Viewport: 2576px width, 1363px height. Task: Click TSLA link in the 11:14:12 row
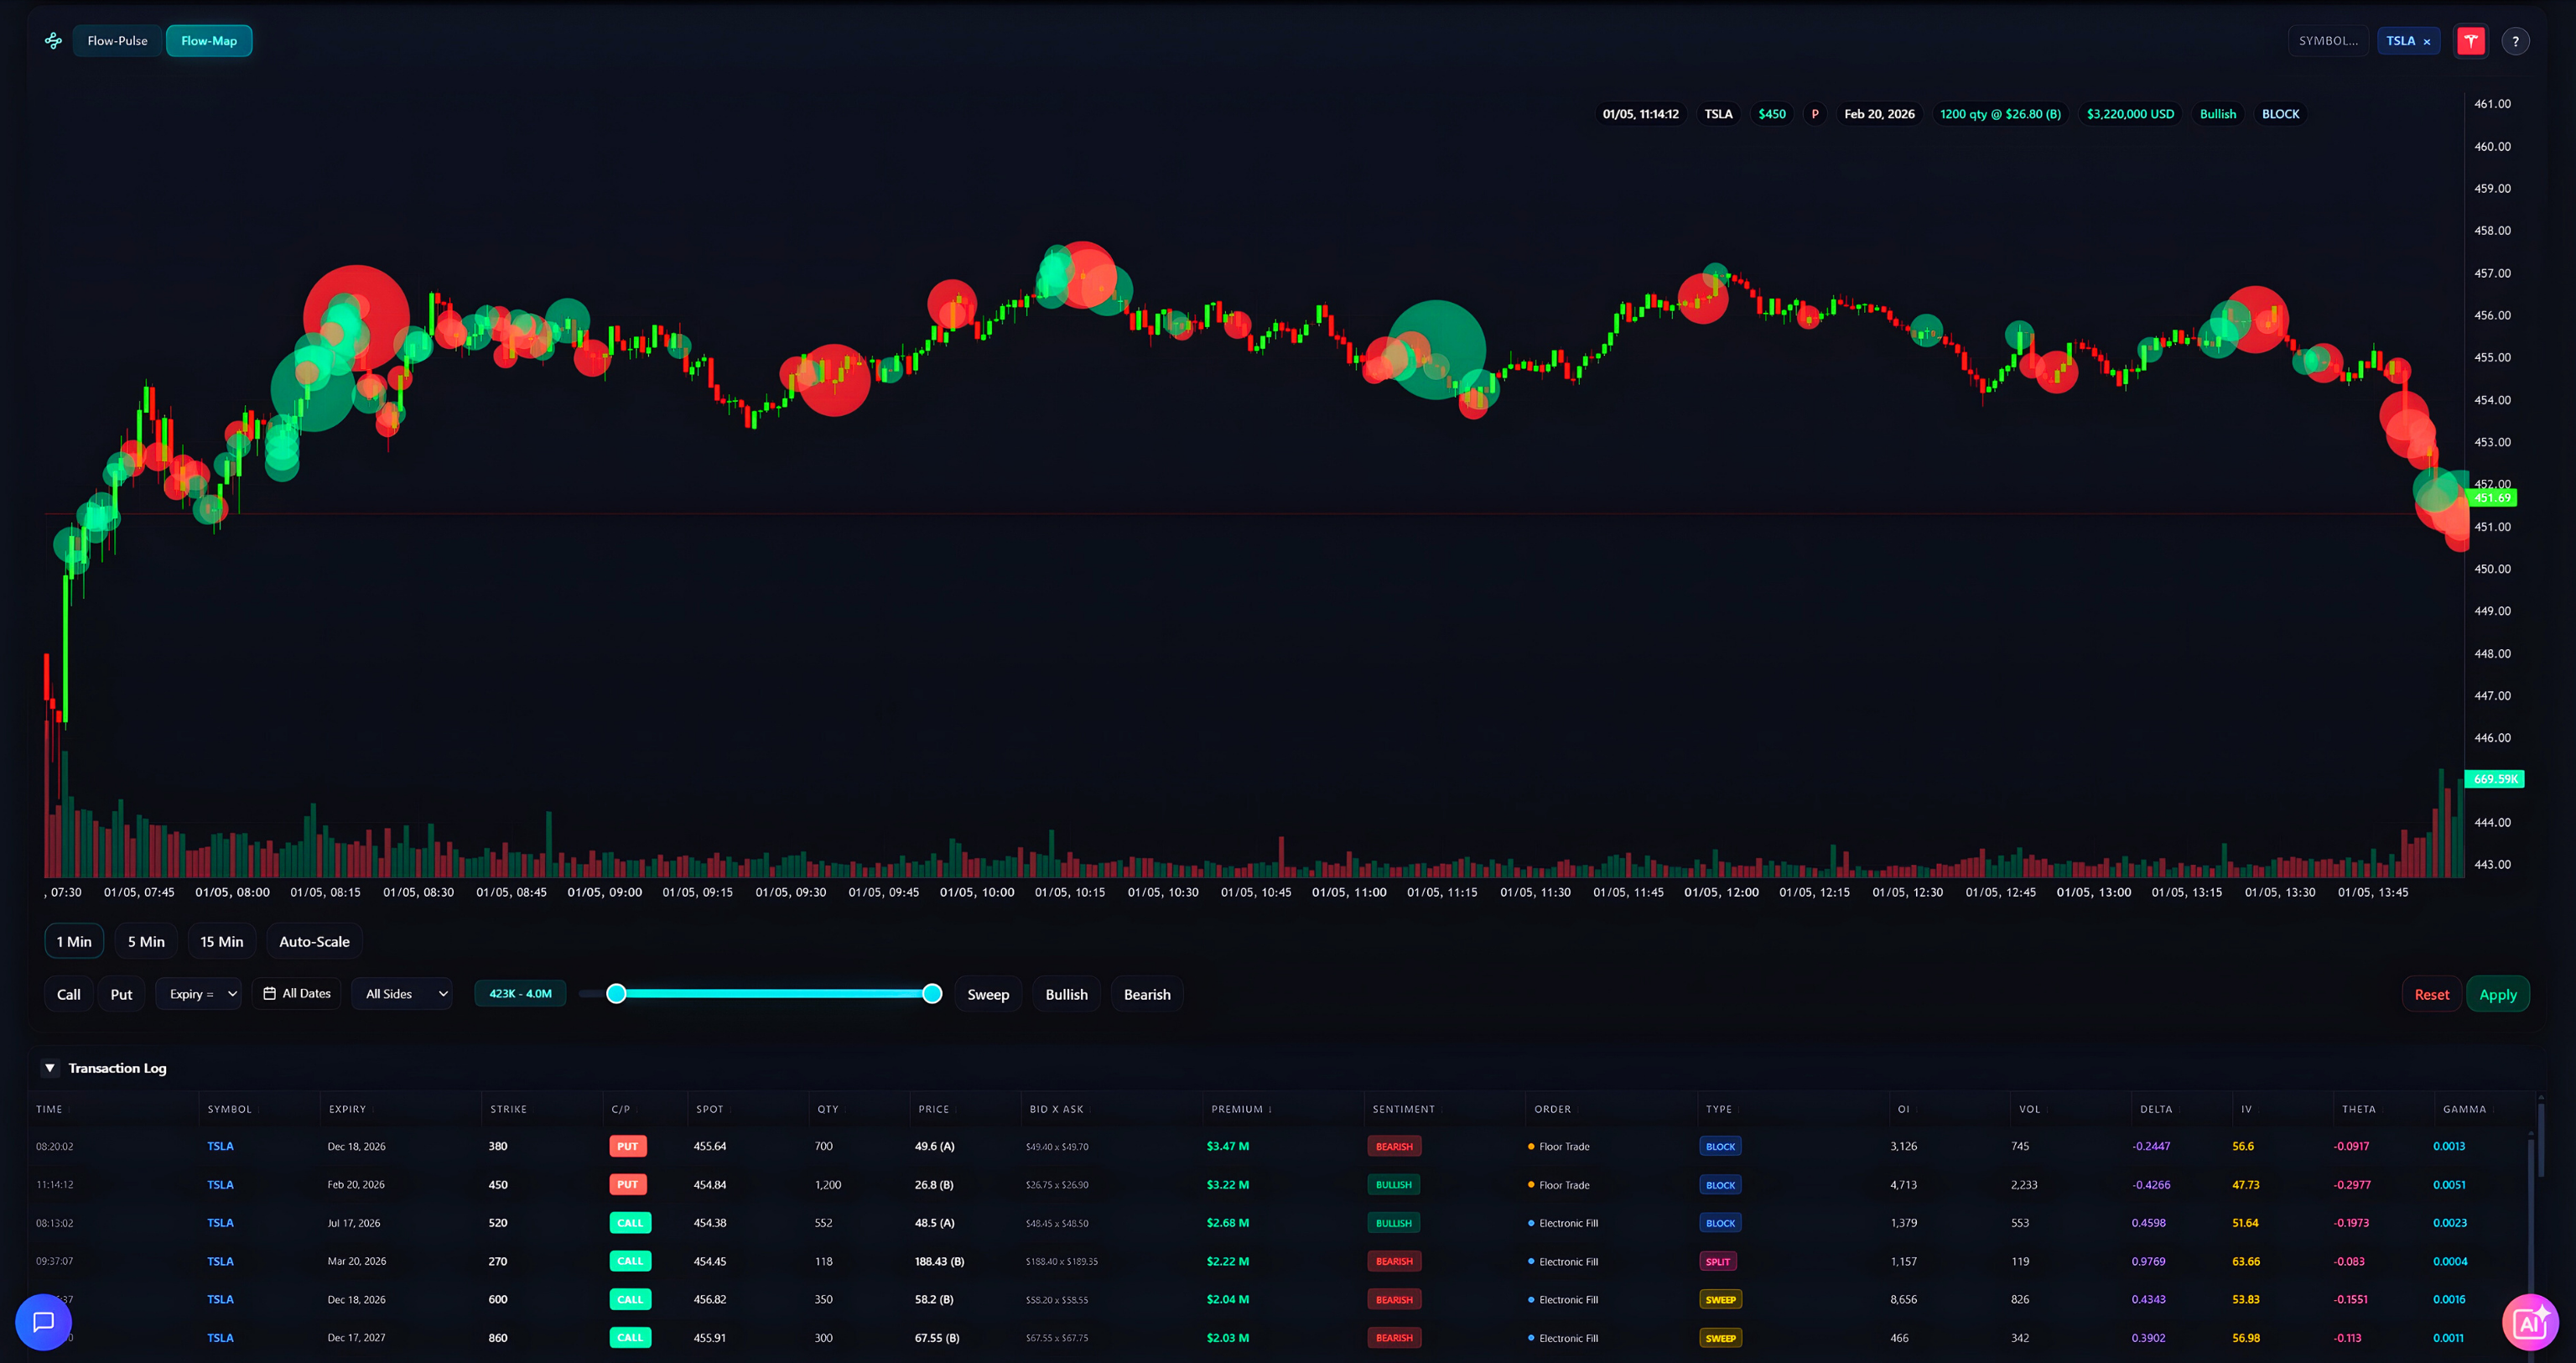click(x=220, y=1185)
